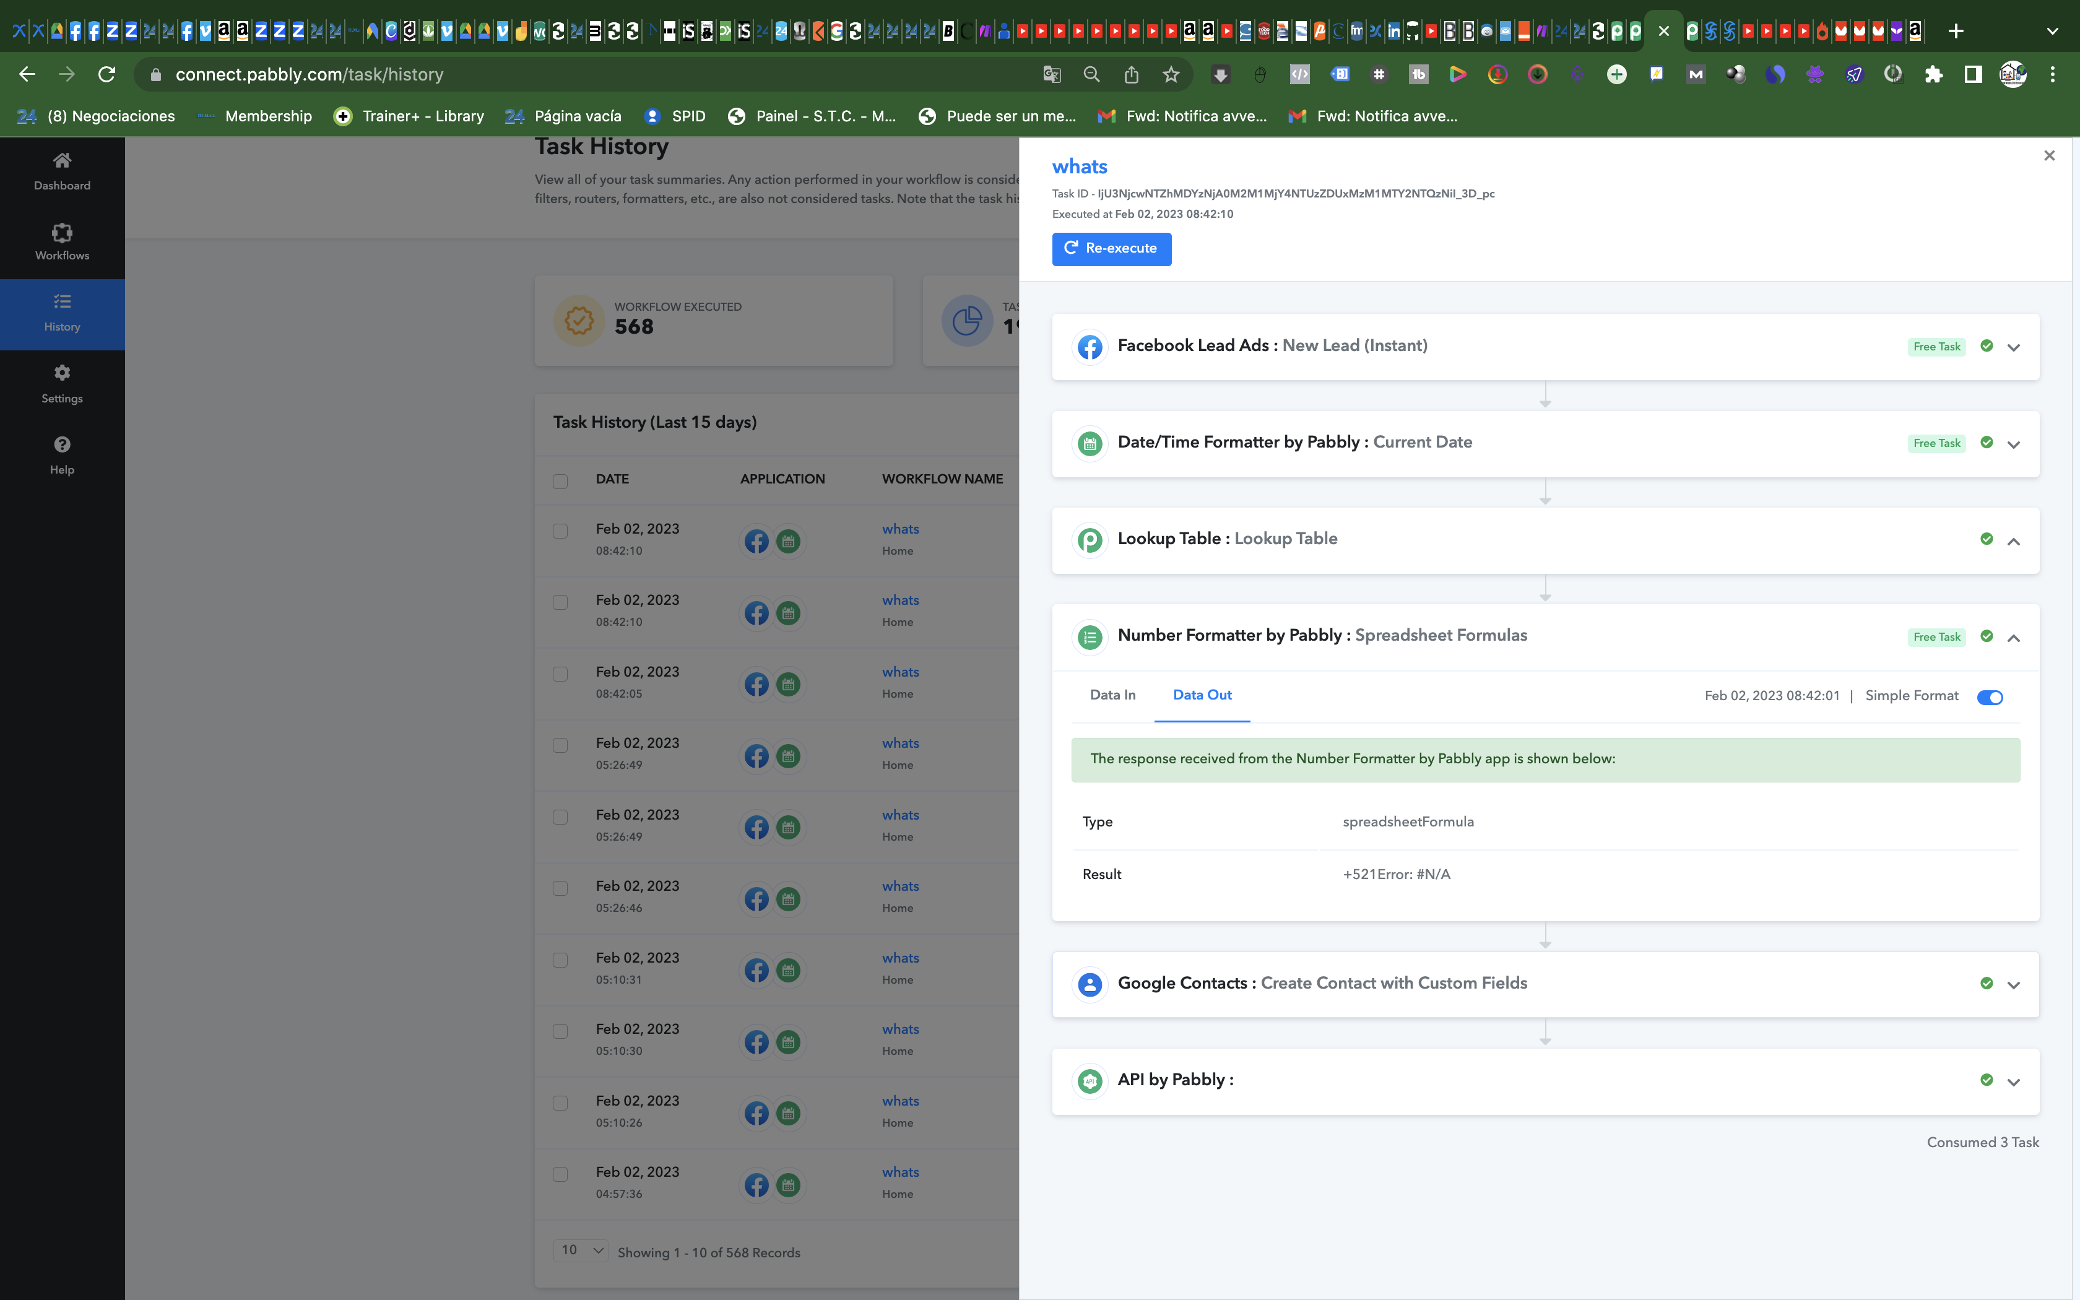This screenshot has width=2080, height=1300.
Task: Close the task detail panel
Action: [x=2049, y=155]
